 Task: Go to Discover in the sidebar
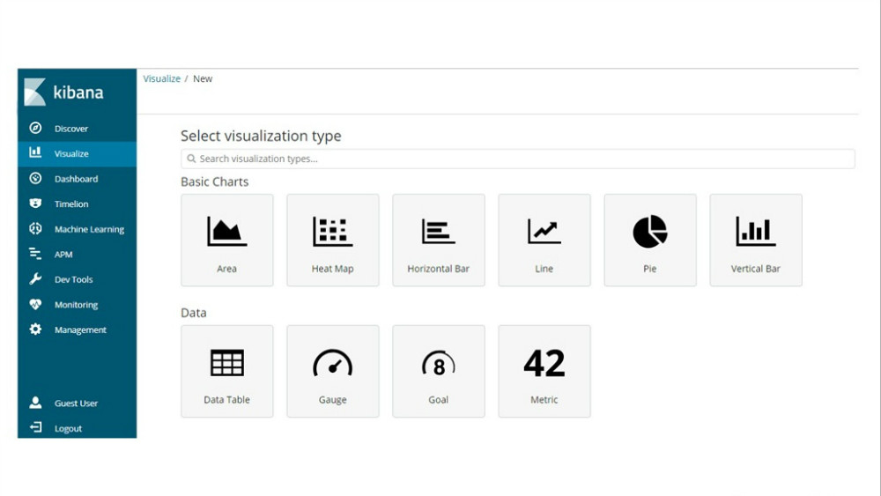click(71, 129)
